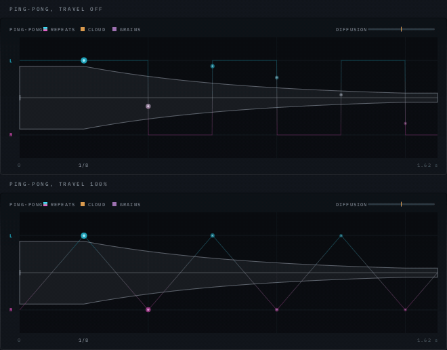Screen dimensions: 447x350
Task: Select the second cyan peak node in bottom graph
Action: [x=213, y=235]
